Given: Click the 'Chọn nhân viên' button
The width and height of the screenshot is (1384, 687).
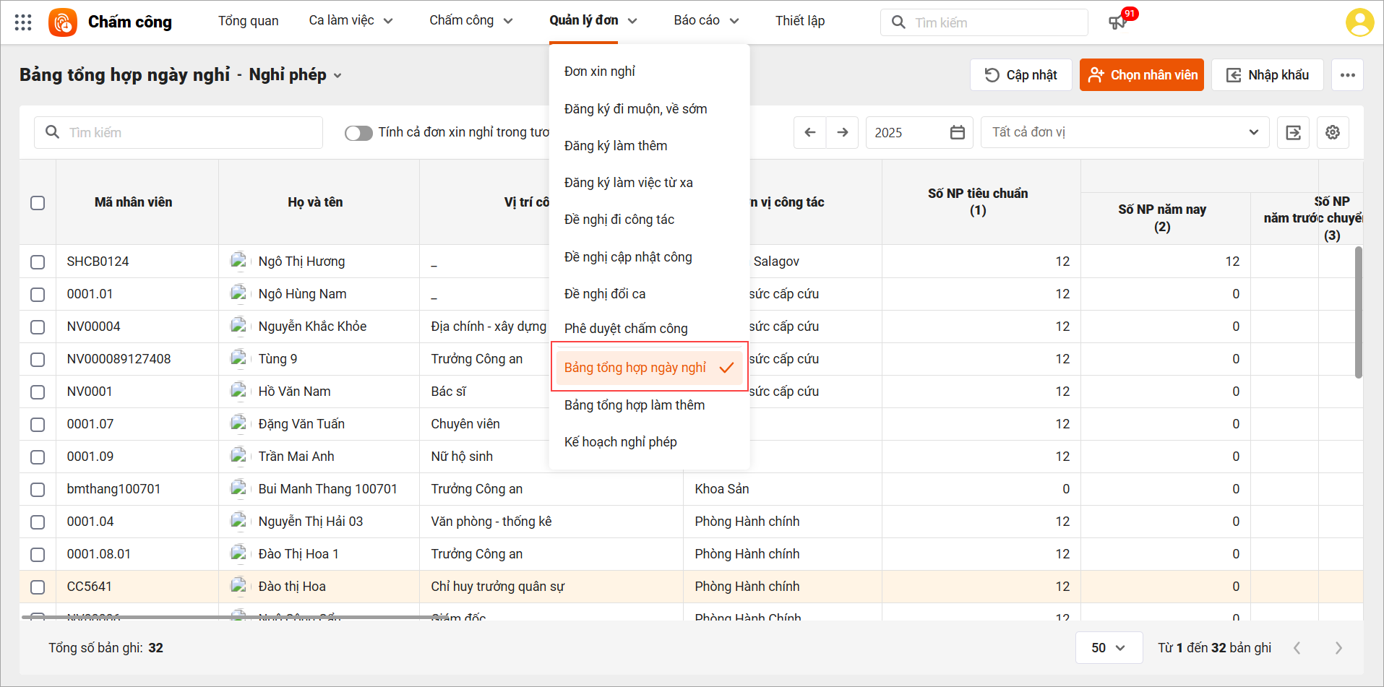Looking at the screenshot, I should pos(1141,75).
